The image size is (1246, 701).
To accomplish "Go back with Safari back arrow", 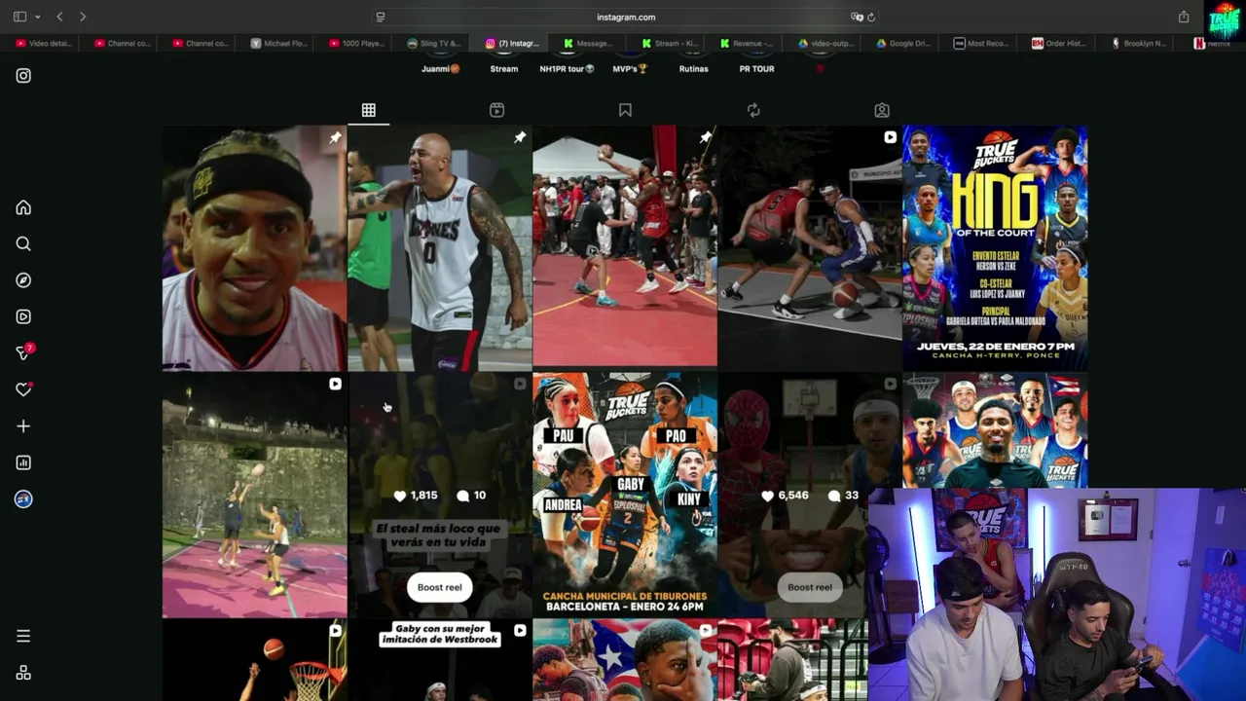I will click(x=59, y=17).
